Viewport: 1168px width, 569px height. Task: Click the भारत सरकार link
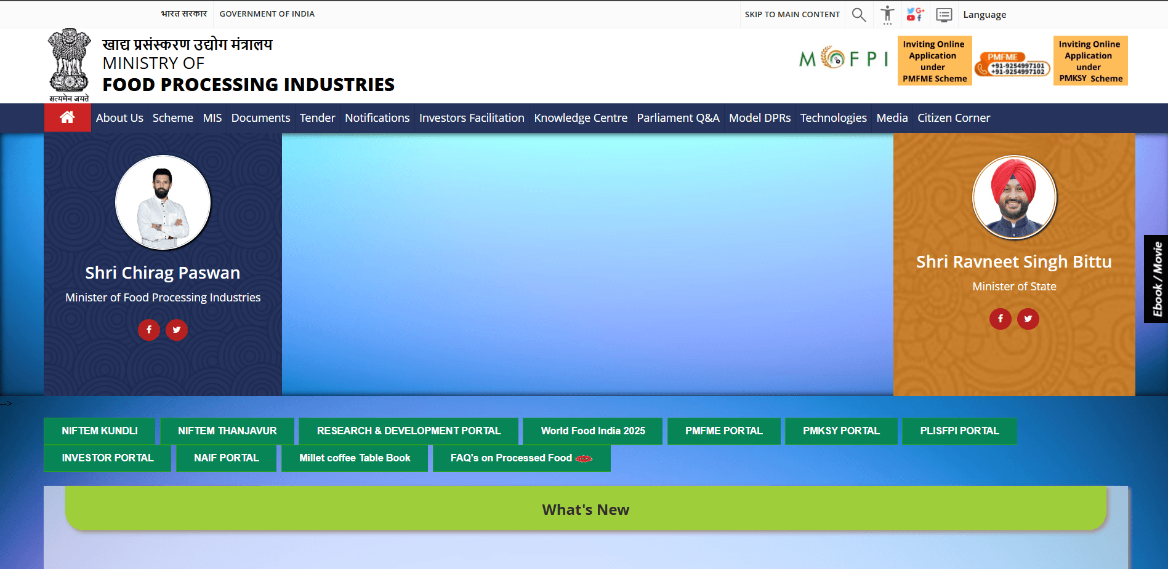coord(184,14)
